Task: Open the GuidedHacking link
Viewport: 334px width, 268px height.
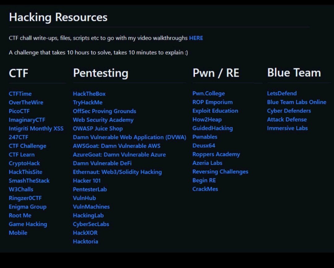Action: pos(212,128)
